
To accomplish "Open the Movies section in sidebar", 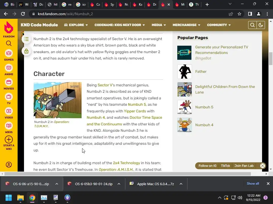I will [x=9, y=84].
